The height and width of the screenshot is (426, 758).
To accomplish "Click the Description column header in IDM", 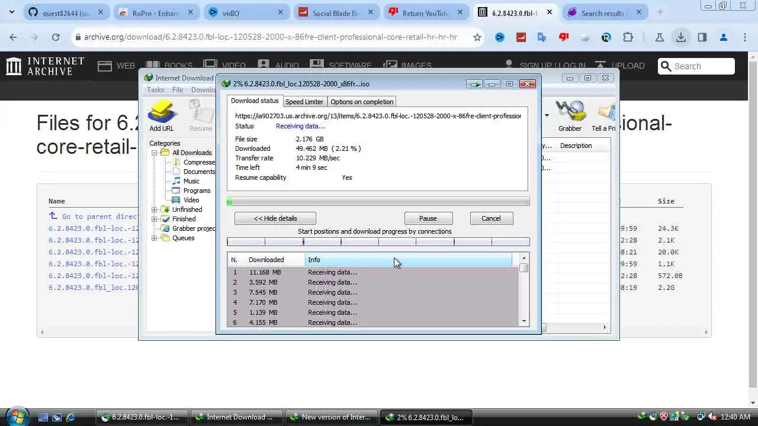I will click(576, 146).
